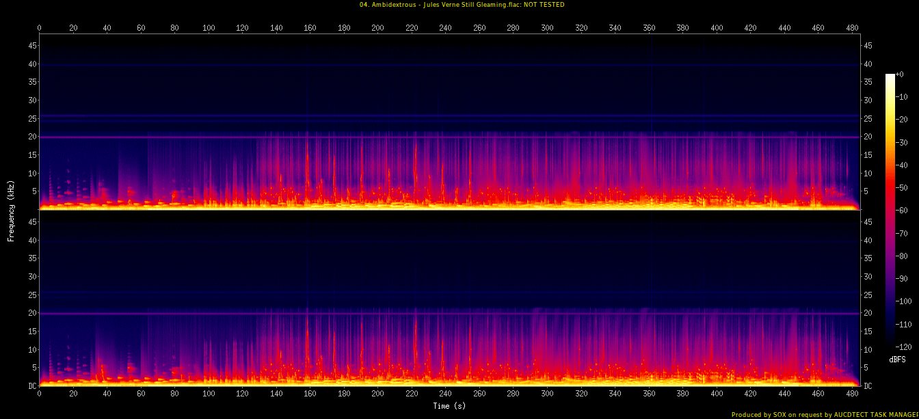Click the 'Time (s)' axis label
The width and height of the screenshot is (919, 419).
click(x=449, y=406)
